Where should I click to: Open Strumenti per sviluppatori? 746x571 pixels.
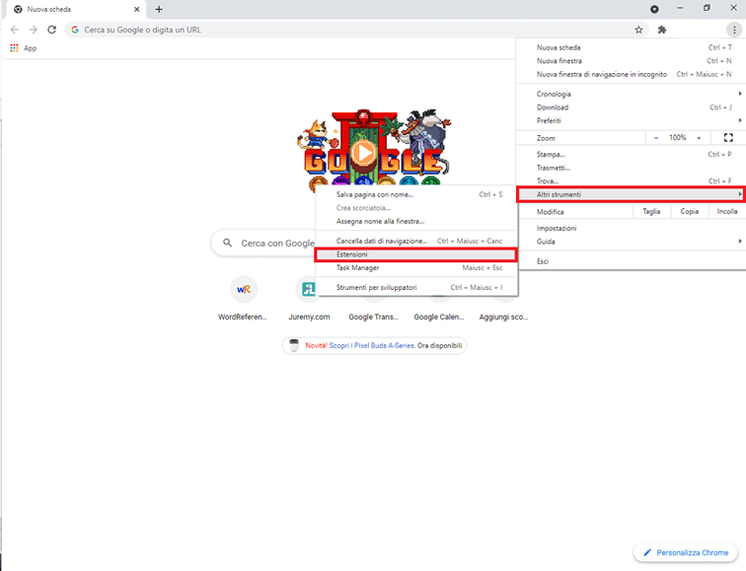click(x=416, y=287)
